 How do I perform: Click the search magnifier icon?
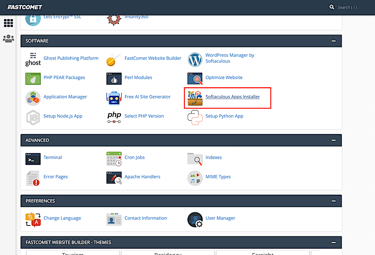pyautogui.click(x=332, y=7)
